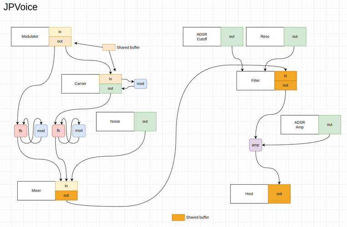Viewport: 347px width, 227px height.
Task: Select the Reso block
Action: coord(265,37)
